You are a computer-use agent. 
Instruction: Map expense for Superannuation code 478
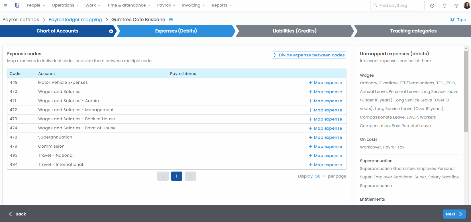(x=325, y=137)
